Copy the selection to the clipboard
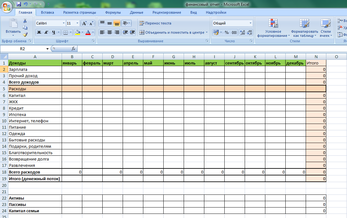347x218 pixels. [x=25, y=27]
